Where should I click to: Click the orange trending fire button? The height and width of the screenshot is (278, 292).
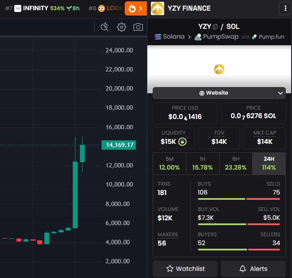[135, 8]
